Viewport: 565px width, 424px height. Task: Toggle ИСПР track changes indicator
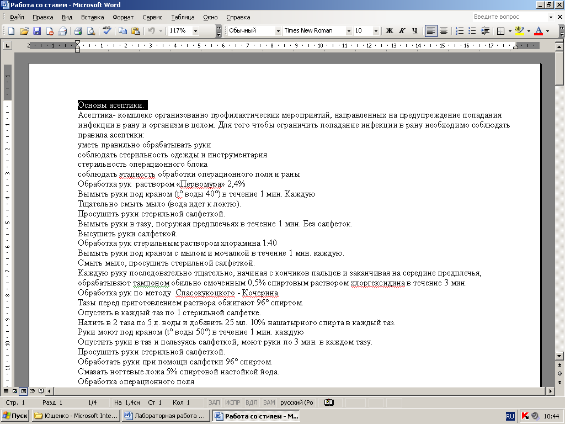(232, 402)
